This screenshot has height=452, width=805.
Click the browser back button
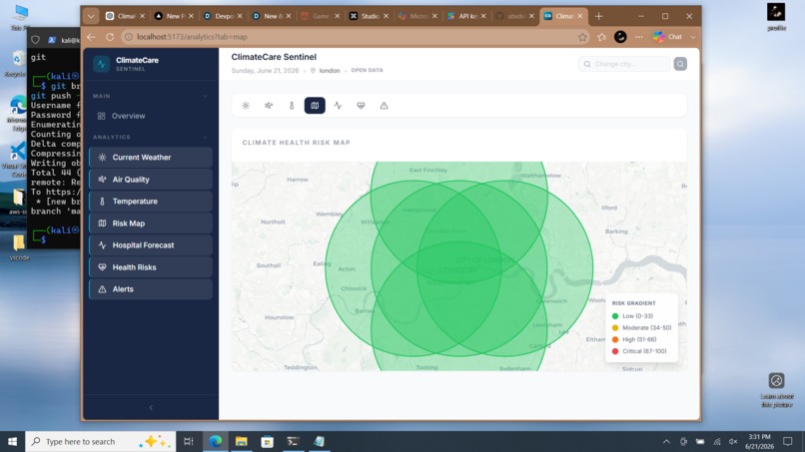pyautogui.click(x=91, y=37)
